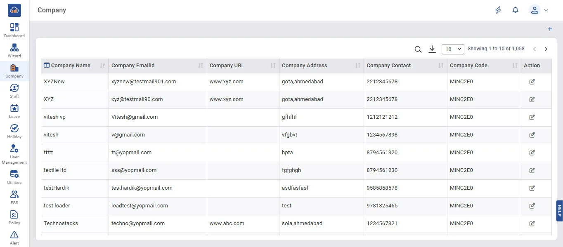Screen dimensions: 563x247
Task: Expand the user profile menu
Action: click(539, 10)
